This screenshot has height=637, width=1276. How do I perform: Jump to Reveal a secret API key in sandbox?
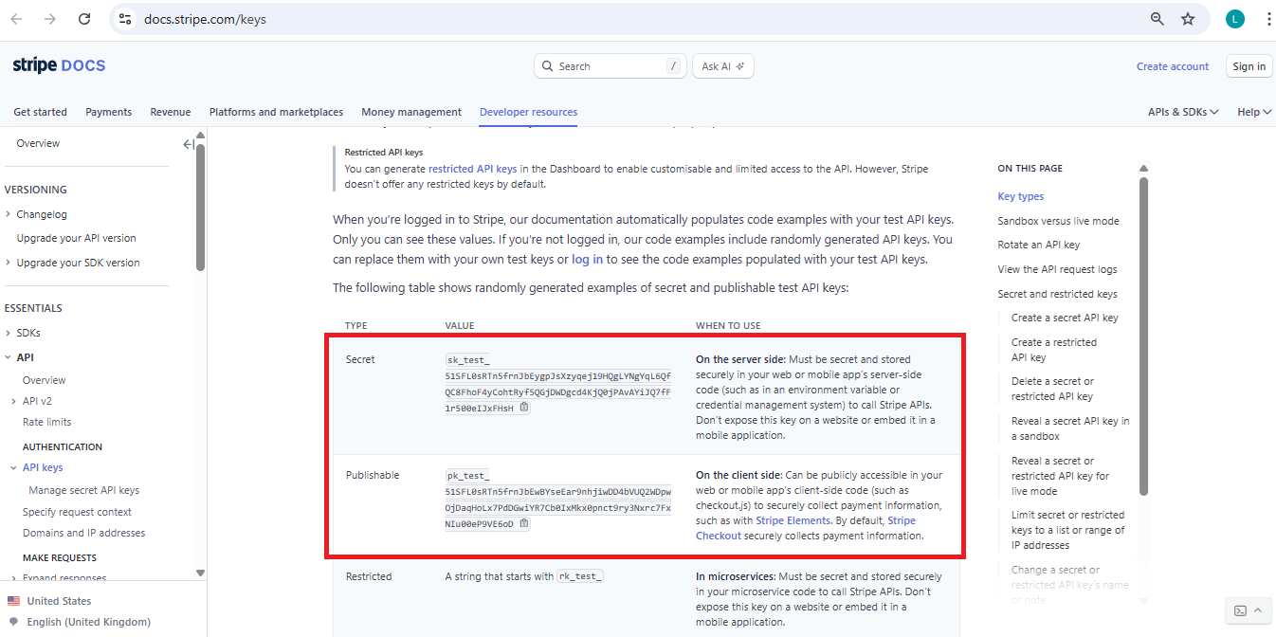pyautogui.click(x=1070, y=428)
